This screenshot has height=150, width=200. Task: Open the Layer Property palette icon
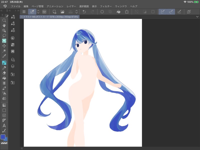point(13,59)
